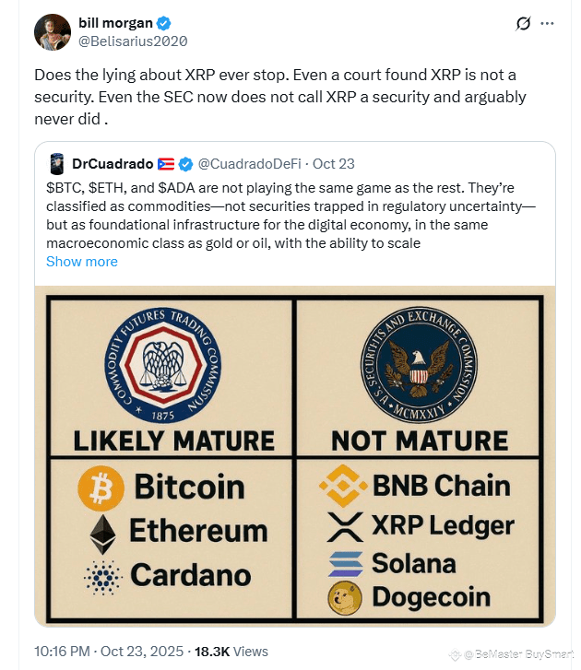The height and width of the screenshot is (670, 581).
Task: Click DrCuadrado's small profile avatar
Action: [57, 164]
